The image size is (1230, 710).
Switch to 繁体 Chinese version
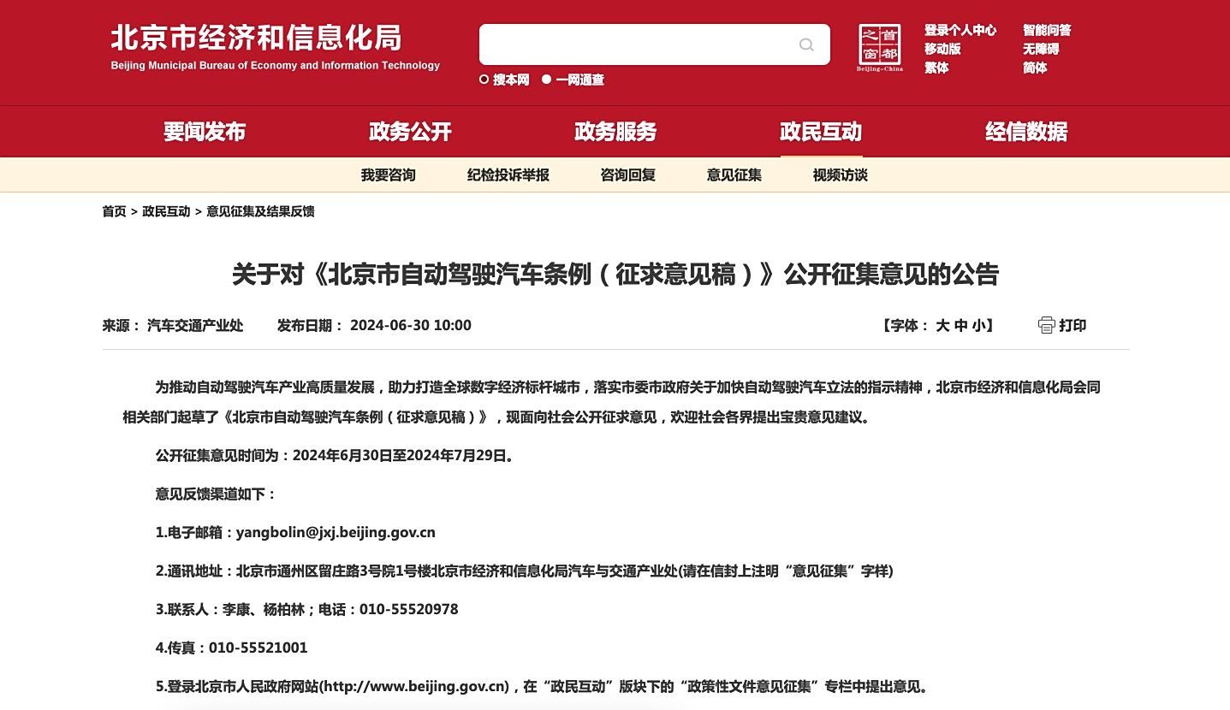pyautogui.click(x=936, y=68)
